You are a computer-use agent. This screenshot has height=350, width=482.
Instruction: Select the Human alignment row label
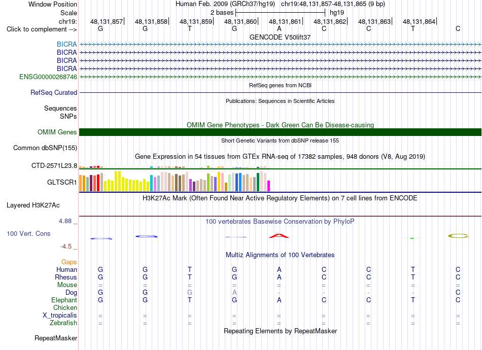click(66, 269)
